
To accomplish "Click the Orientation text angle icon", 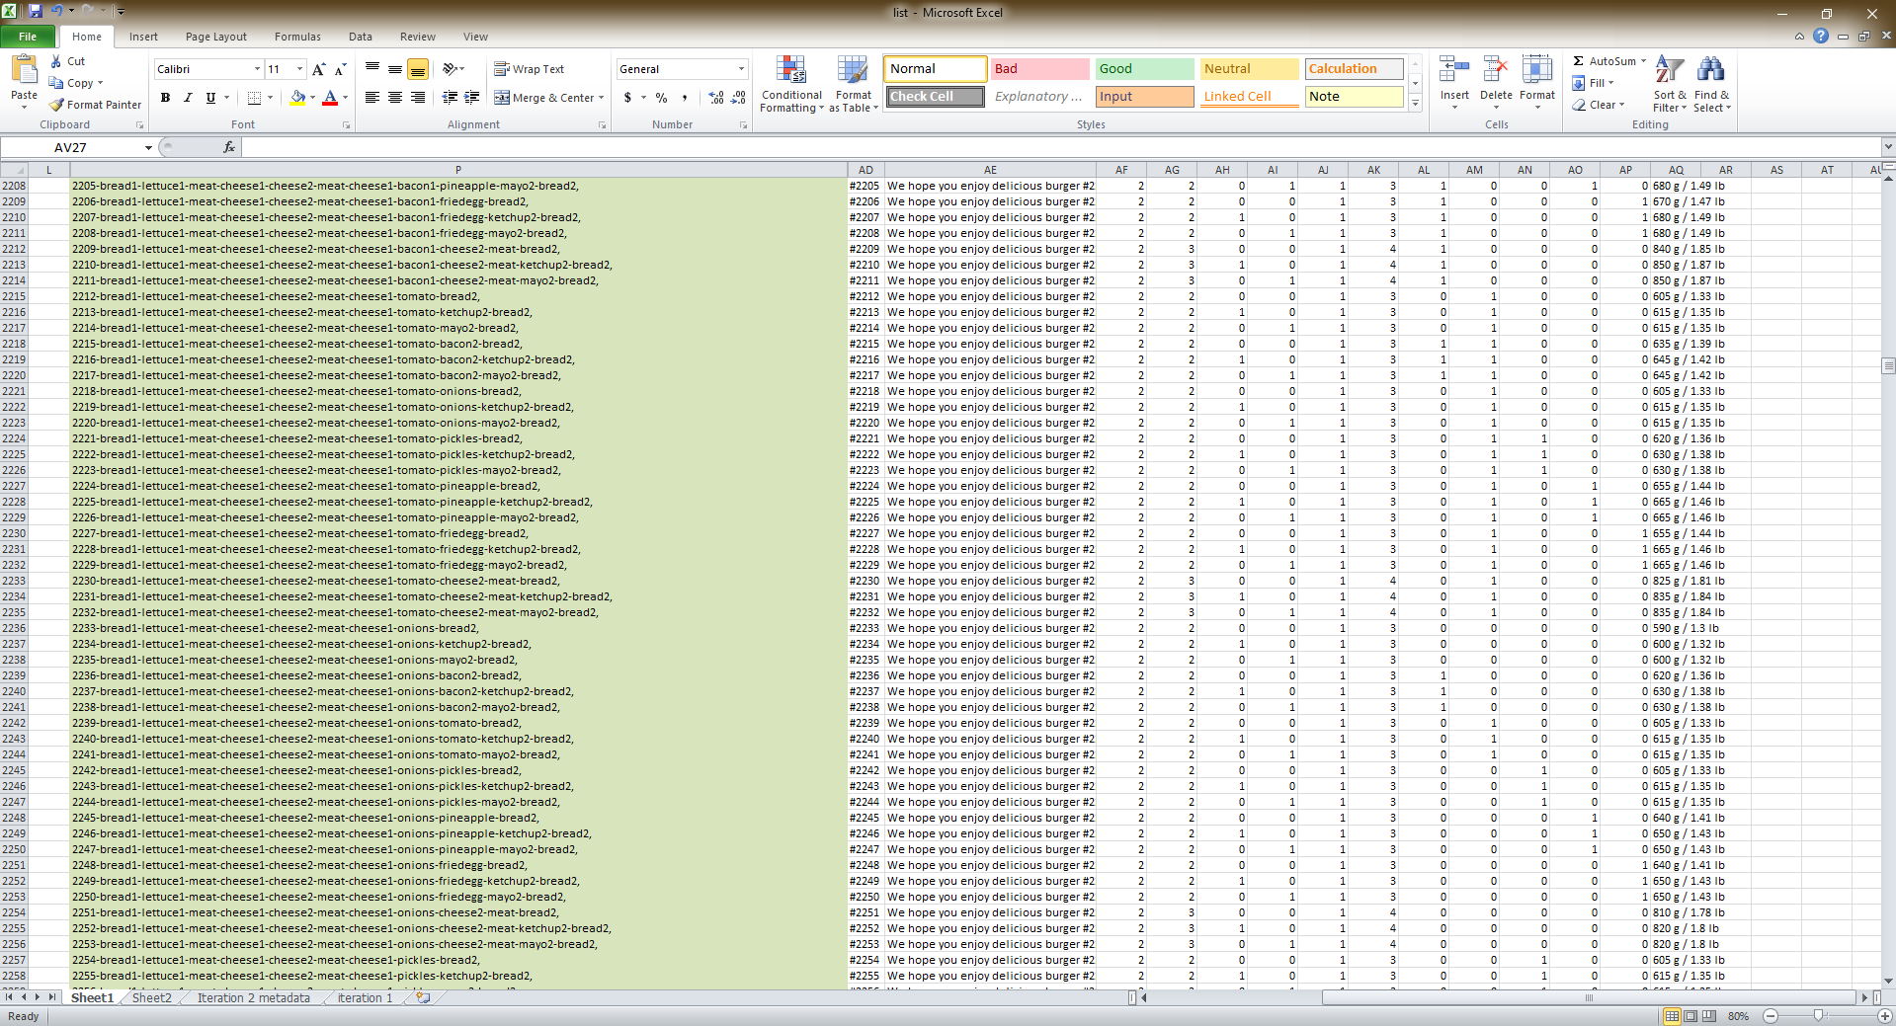I will click(x=451, y=69).
